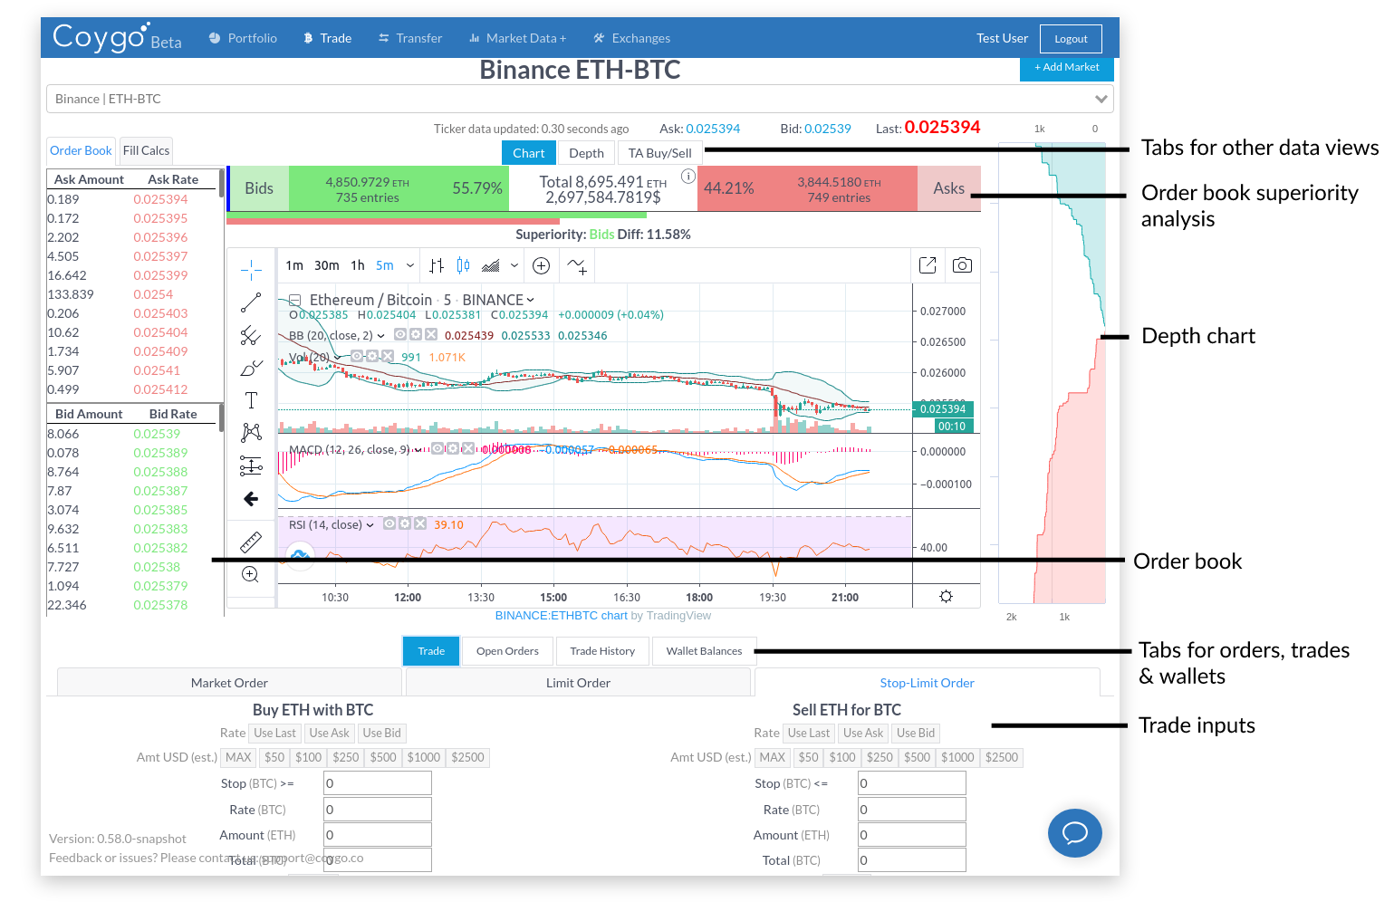
Task: Expand the Vol (20) indicator menu
Action: pos(338,358)
